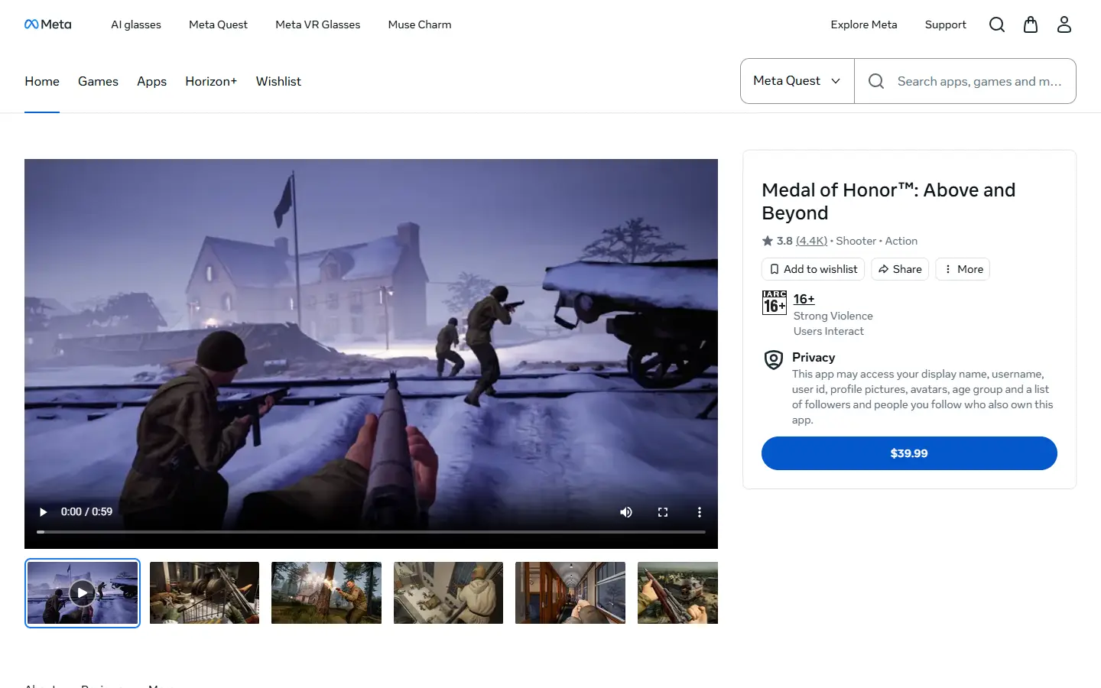
Task: Open Support link
Action: [946, 24]
